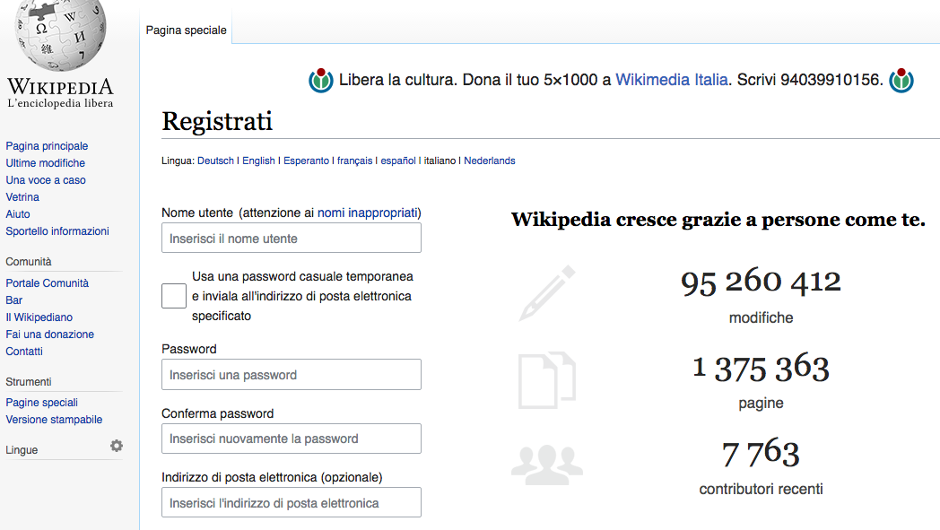Open Ultime modifiche in sidebar
Image resolution: width=940 pixels, height=530 pixels.
pyautogui.click(x=46, y=163)
